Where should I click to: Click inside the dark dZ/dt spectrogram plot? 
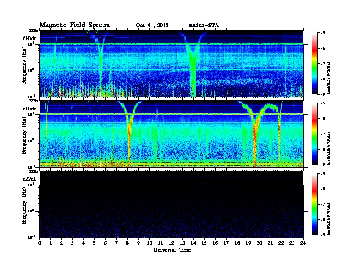coord(171,204)
